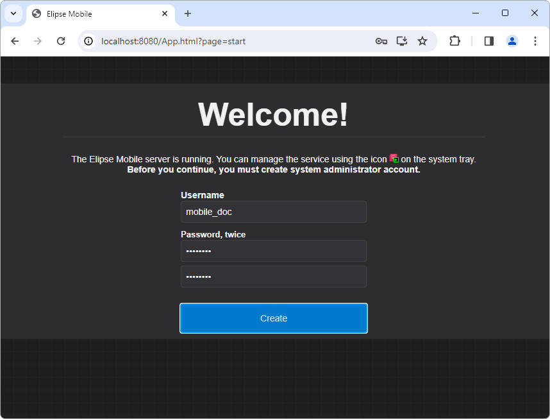The height and width of the screenshot is (419, 550).
Task: Click the install app icon in address bar
Action: [x=402, y=41]
